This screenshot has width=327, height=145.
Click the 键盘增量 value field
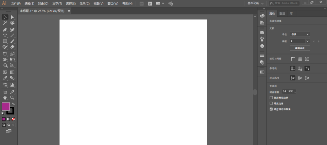point(289,92)
